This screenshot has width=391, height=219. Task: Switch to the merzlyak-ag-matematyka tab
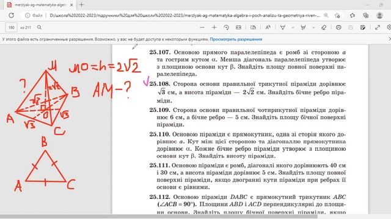pyautogui.click(x=40, y=5)
